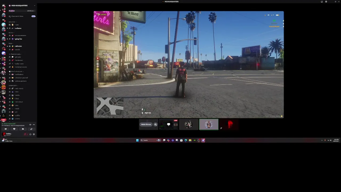Start an activity from voice panel
This screenshot has height=192, width=341.
[x=23, y=129]
